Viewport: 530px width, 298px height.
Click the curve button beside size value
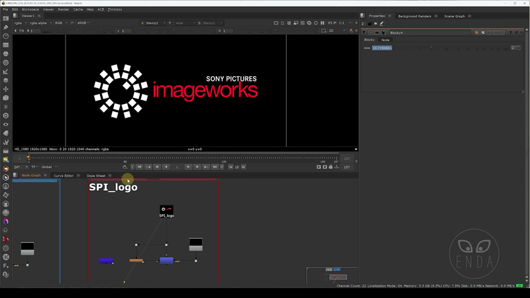click(x=518, y=48)
